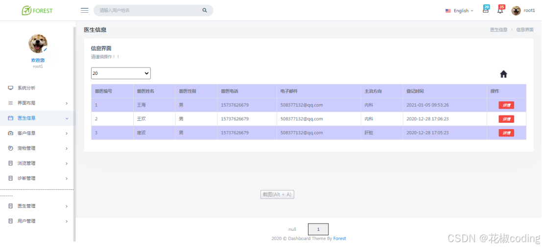The height and width of the screenshot is (248, 542).
Task: Expand the 宠物管理 chevron
Action: click(x=67, y=149)
